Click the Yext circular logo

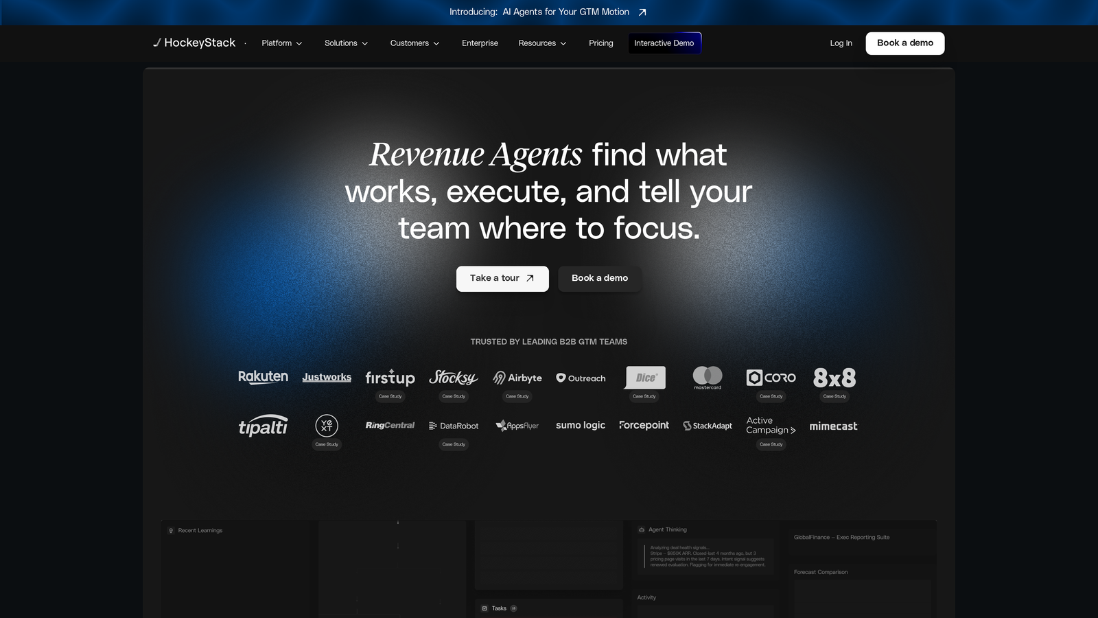pyautogui.click(x=326, y=426)
